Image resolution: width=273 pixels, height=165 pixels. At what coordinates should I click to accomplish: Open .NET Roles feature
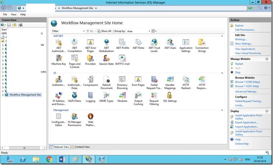tap(138, 44)
